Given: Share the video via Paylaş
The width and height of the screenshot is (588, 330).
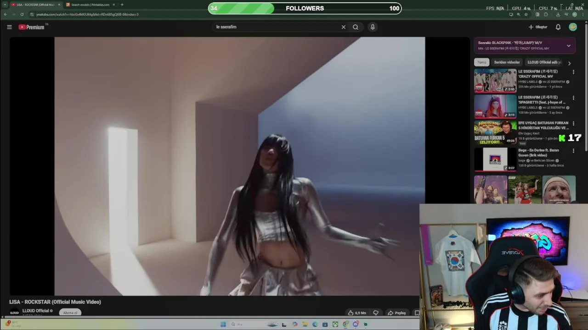Looking at the screenshot, I should 397,313.
